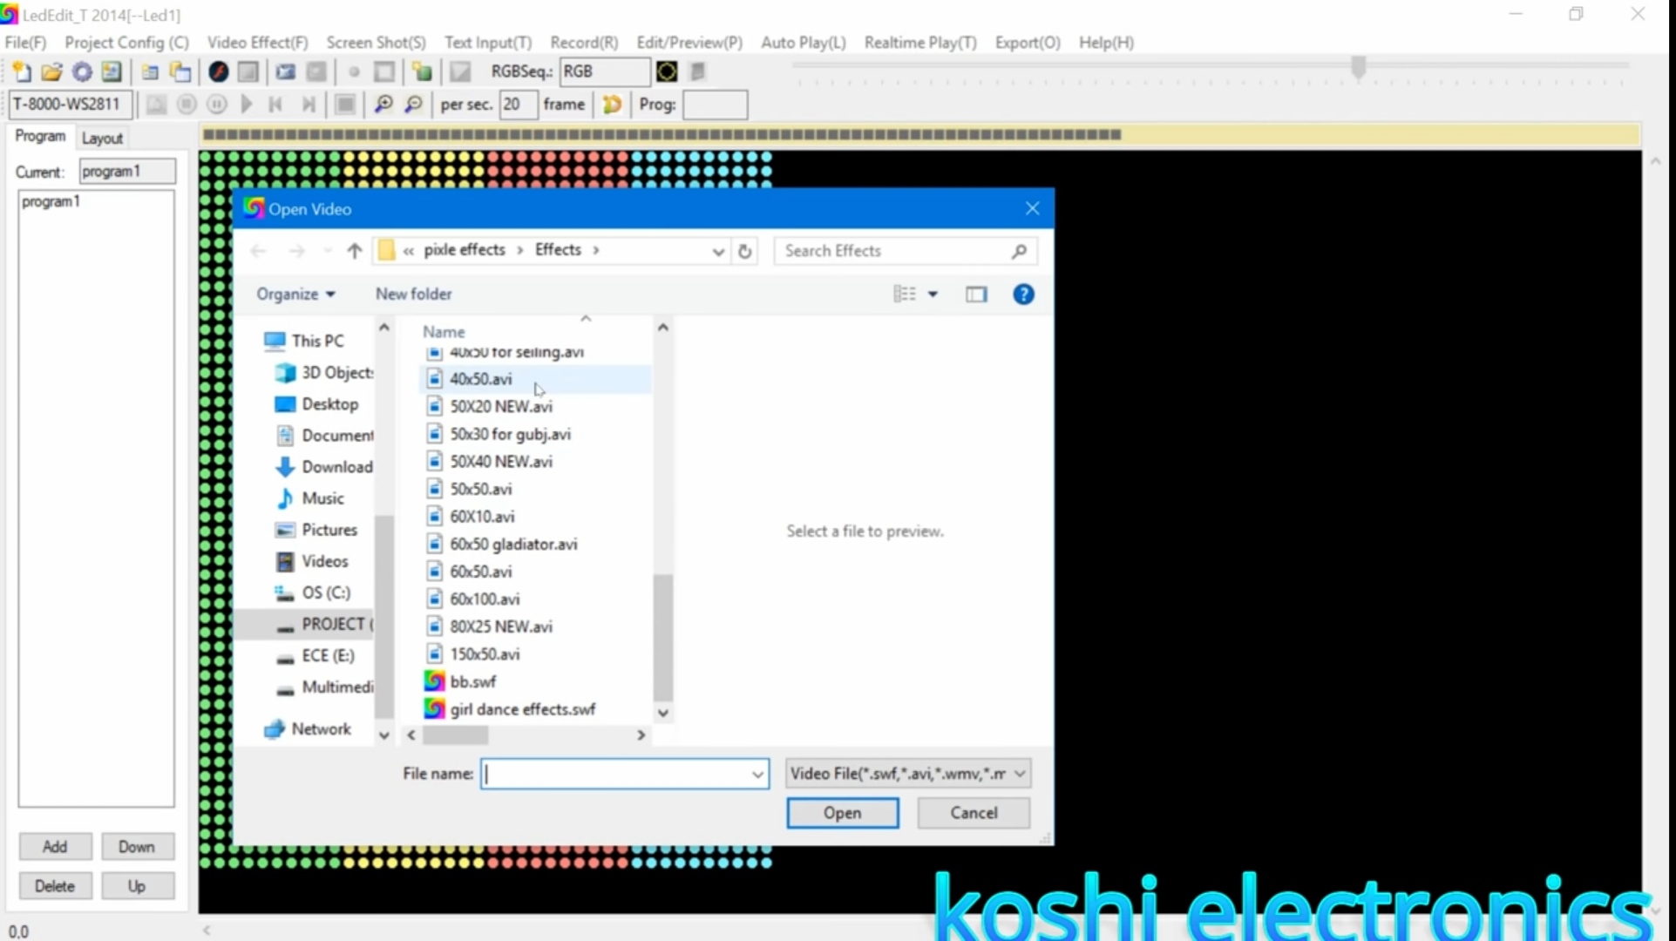Image resolution: width=1676 pixels, height=941 pixels.
Task: Click the orange loop icon beside frame
Action: [612, 105]
